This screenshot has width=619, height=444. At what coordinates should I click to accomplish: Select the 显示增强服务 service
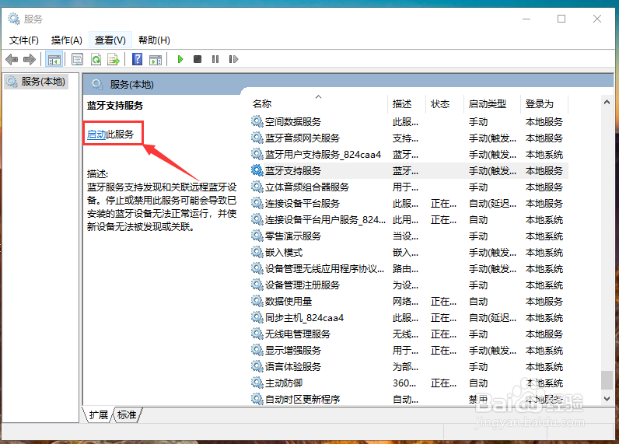click(x=292, y=350)
